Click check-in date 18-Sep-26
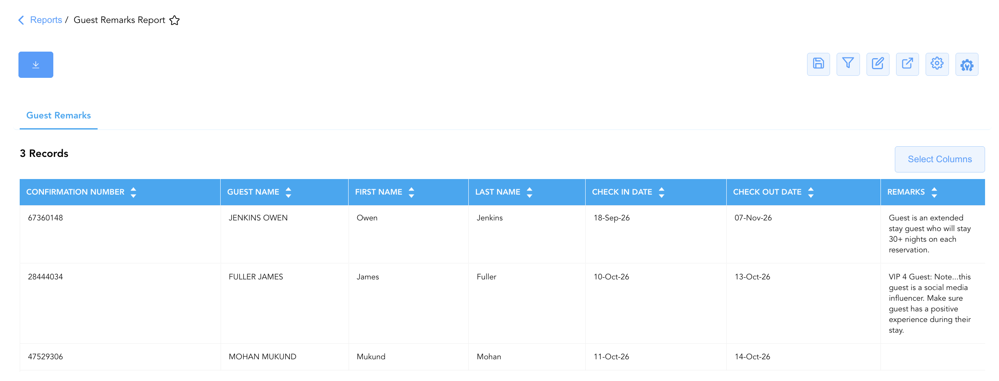The height and width of the screenshot is (381, 999). click(611, 218)
